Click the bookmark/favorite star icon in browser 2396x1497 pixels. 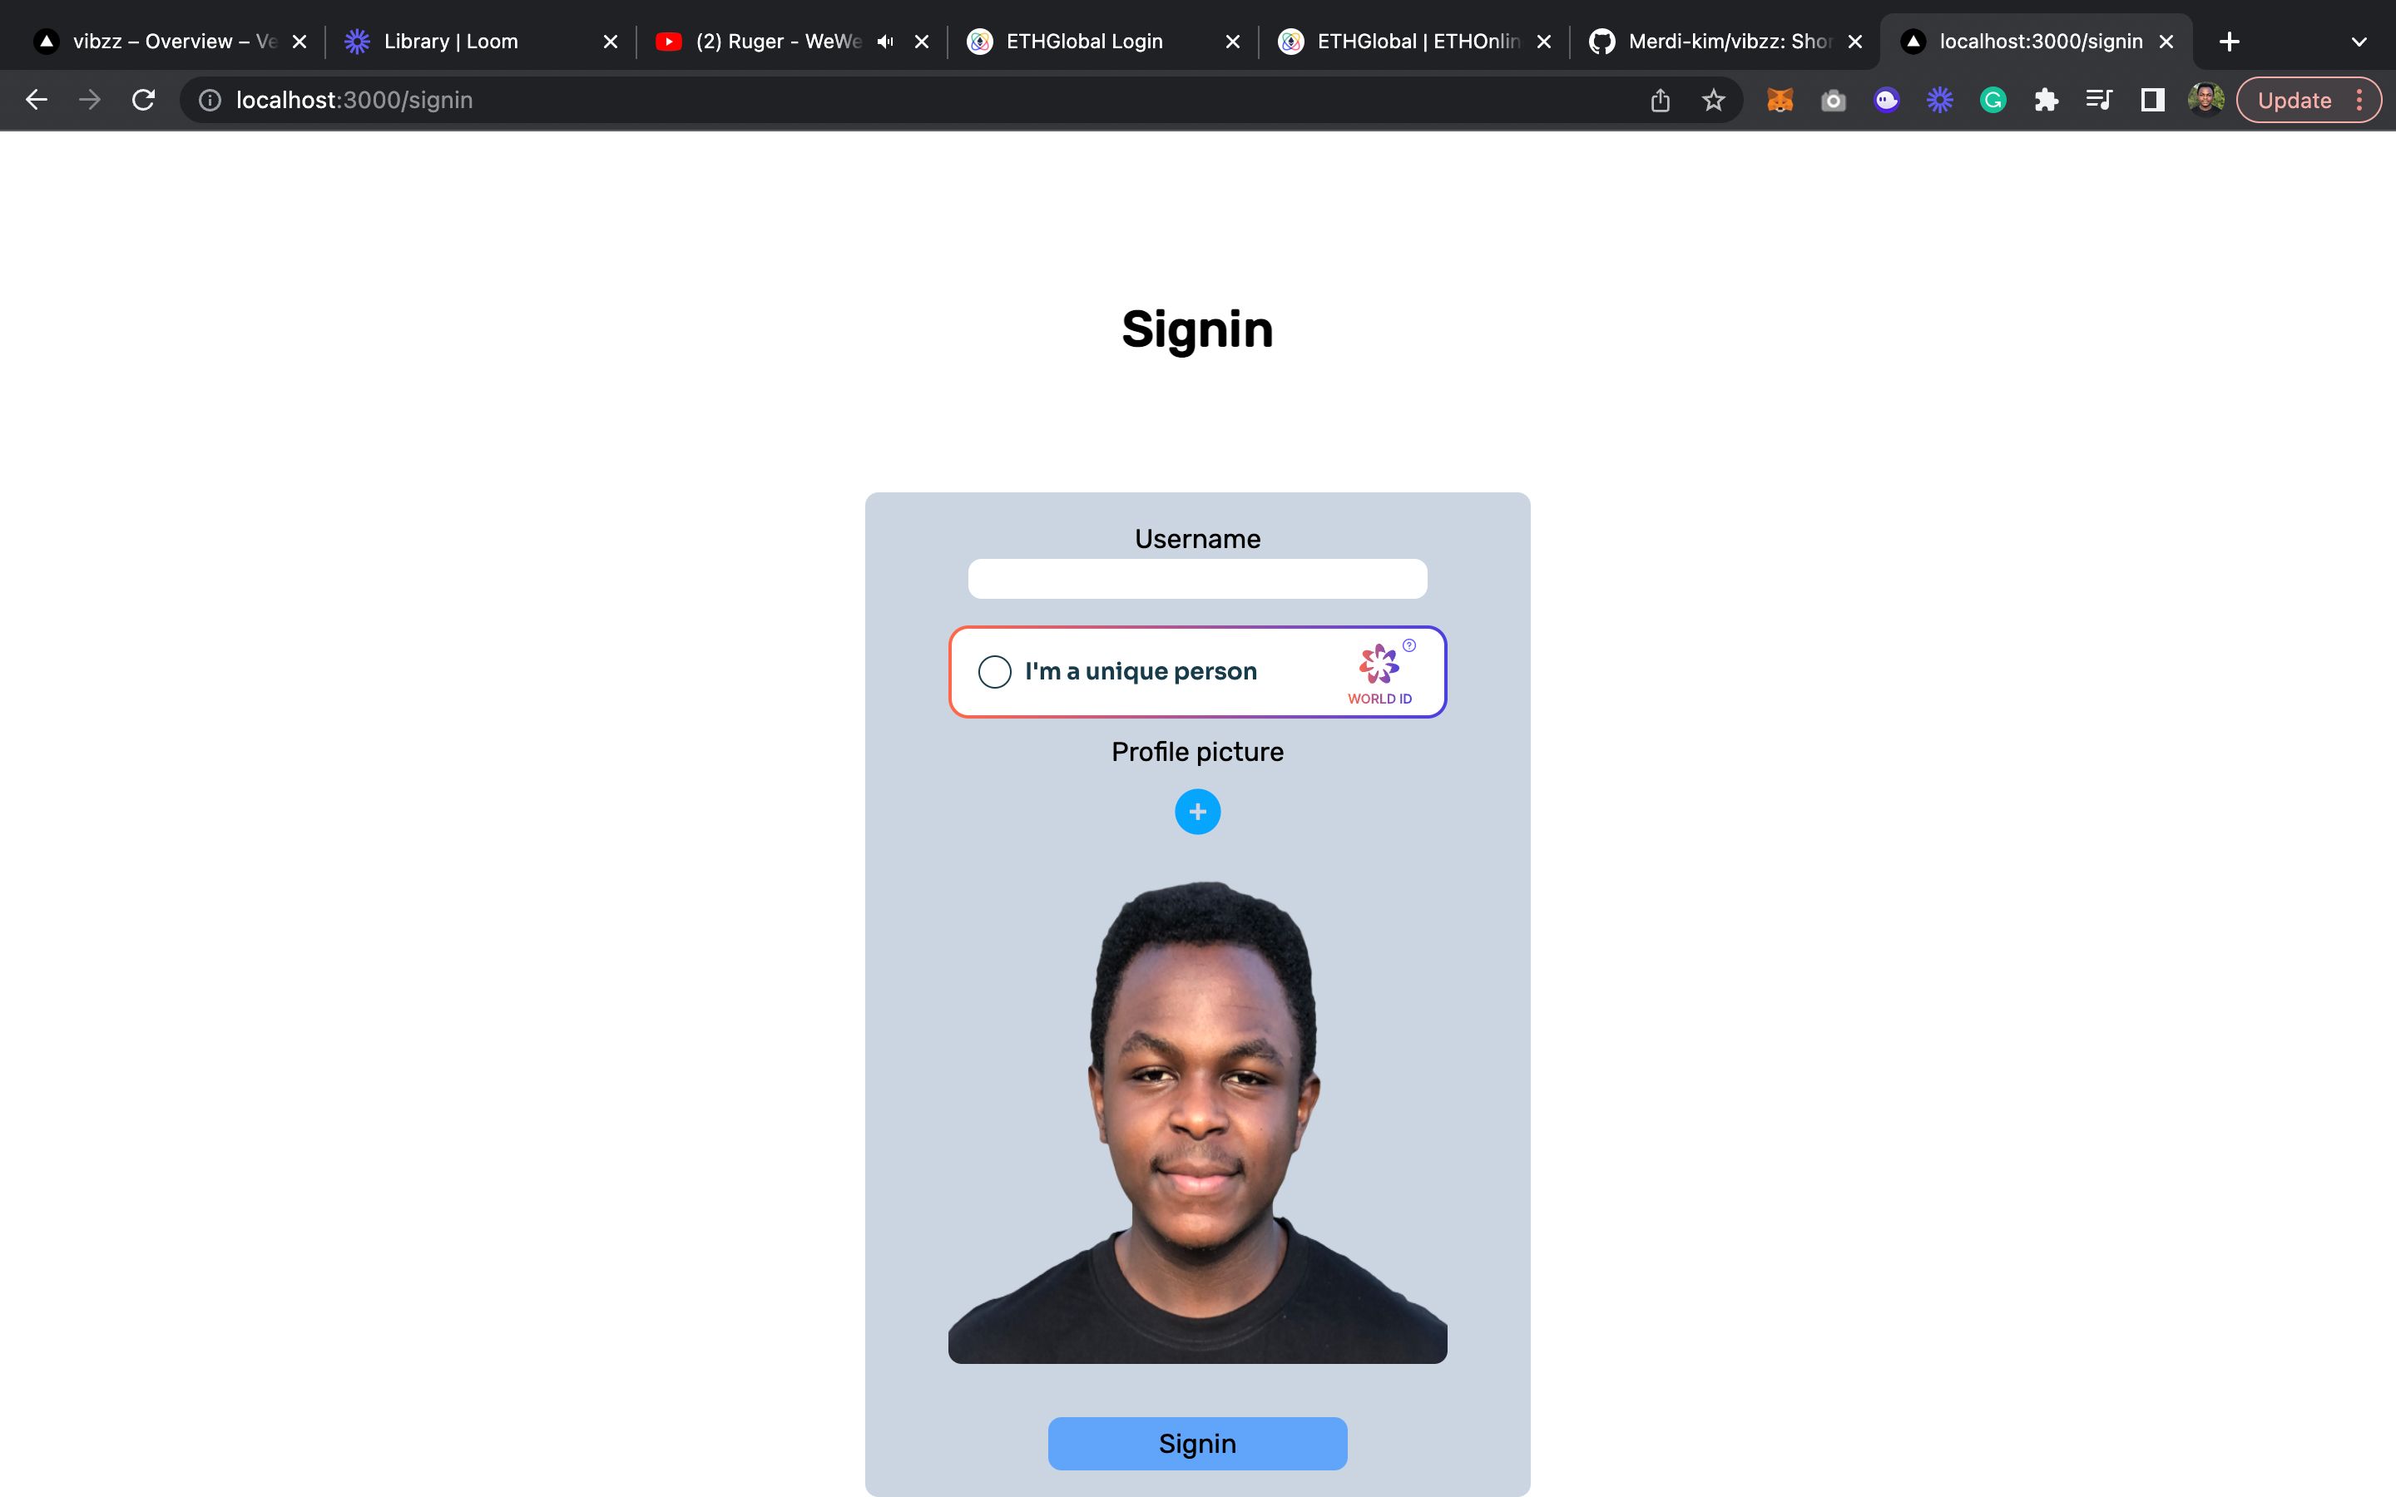click(x=1715, y=98)
